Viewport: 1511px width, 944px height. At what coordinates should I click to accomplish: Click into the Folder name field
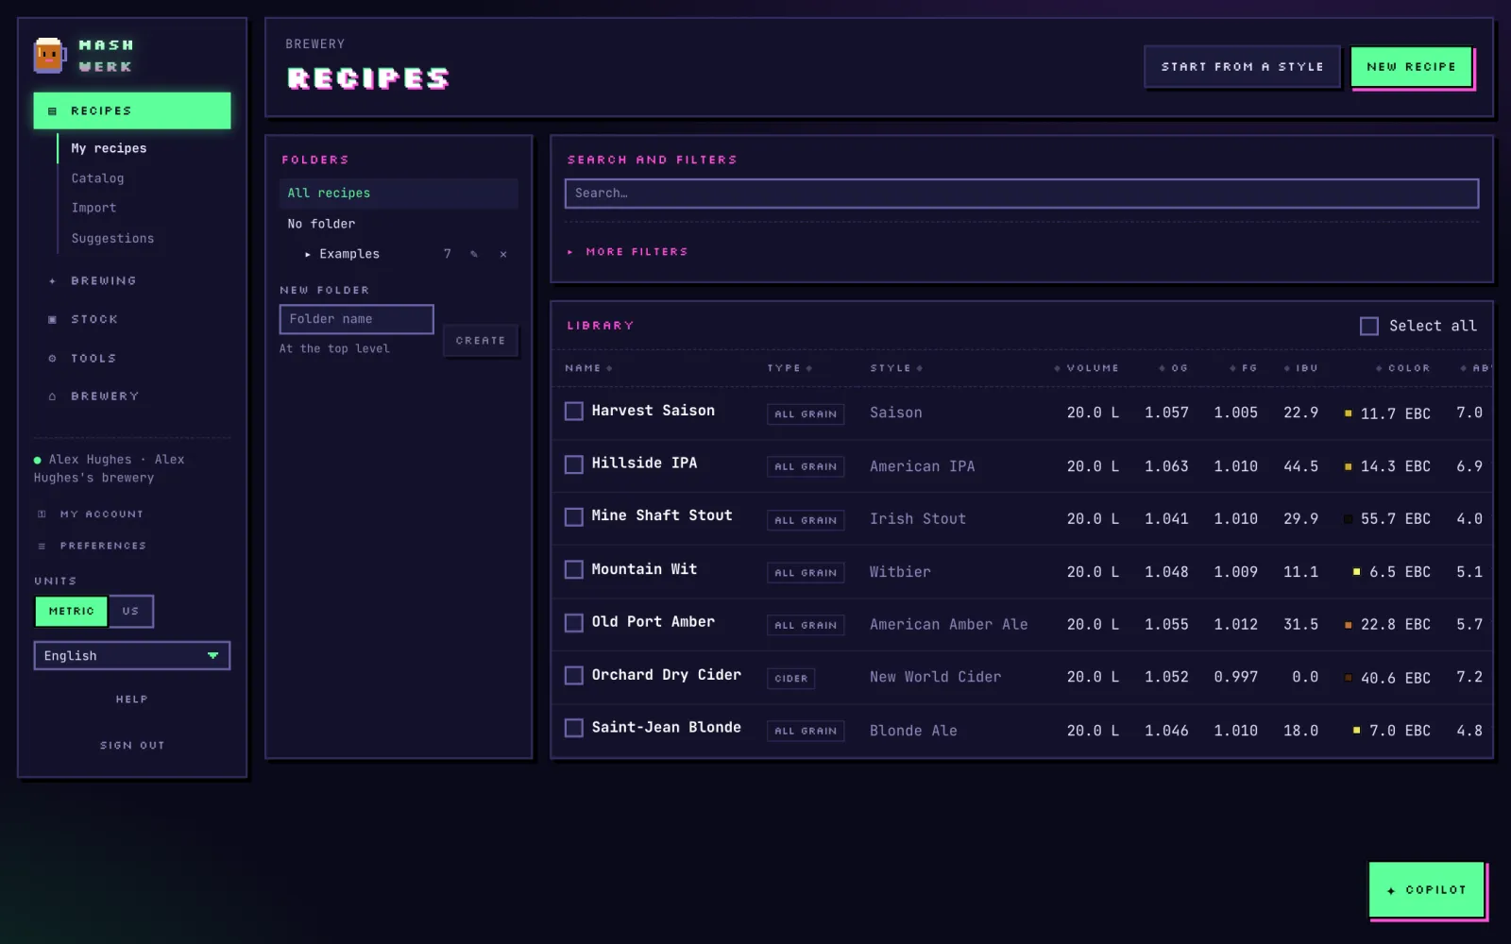357,319
